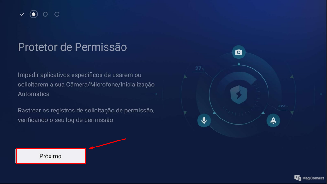
Task: Click the triangle marker below the camera icon
Action: pos(239,64)
